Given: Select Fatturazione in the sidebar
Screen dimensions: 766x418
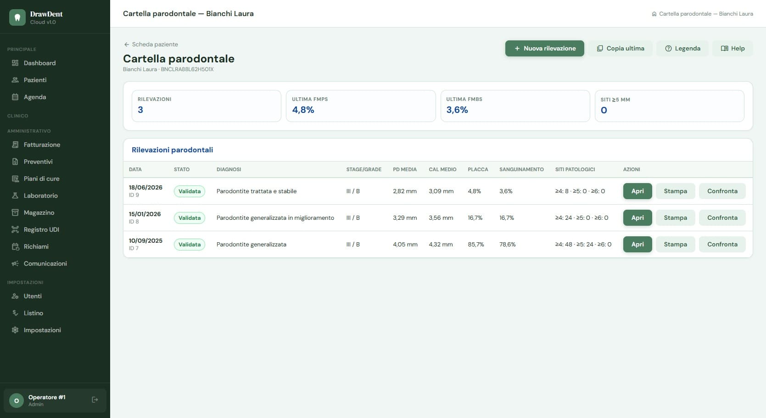Looking at the screenshot, I should click(55, 145).
